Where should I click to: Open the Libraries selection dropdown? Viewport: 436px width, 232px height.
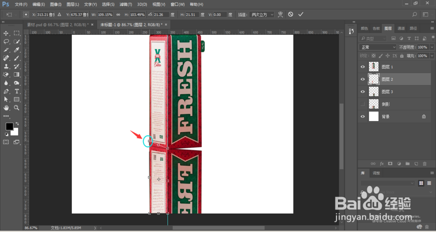[x=388, y=183]
